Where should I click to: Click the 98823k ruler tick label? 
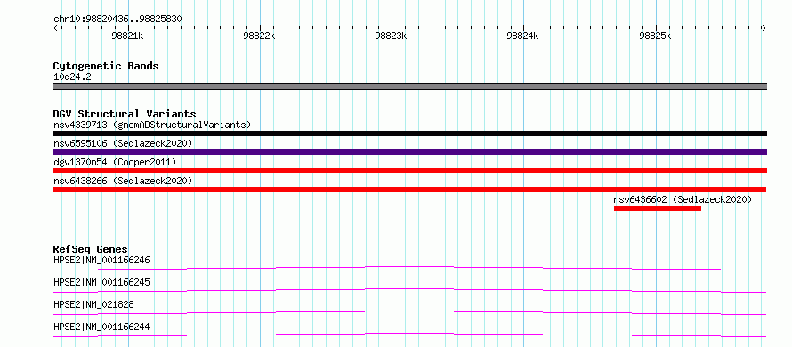(x=392, y=36)
